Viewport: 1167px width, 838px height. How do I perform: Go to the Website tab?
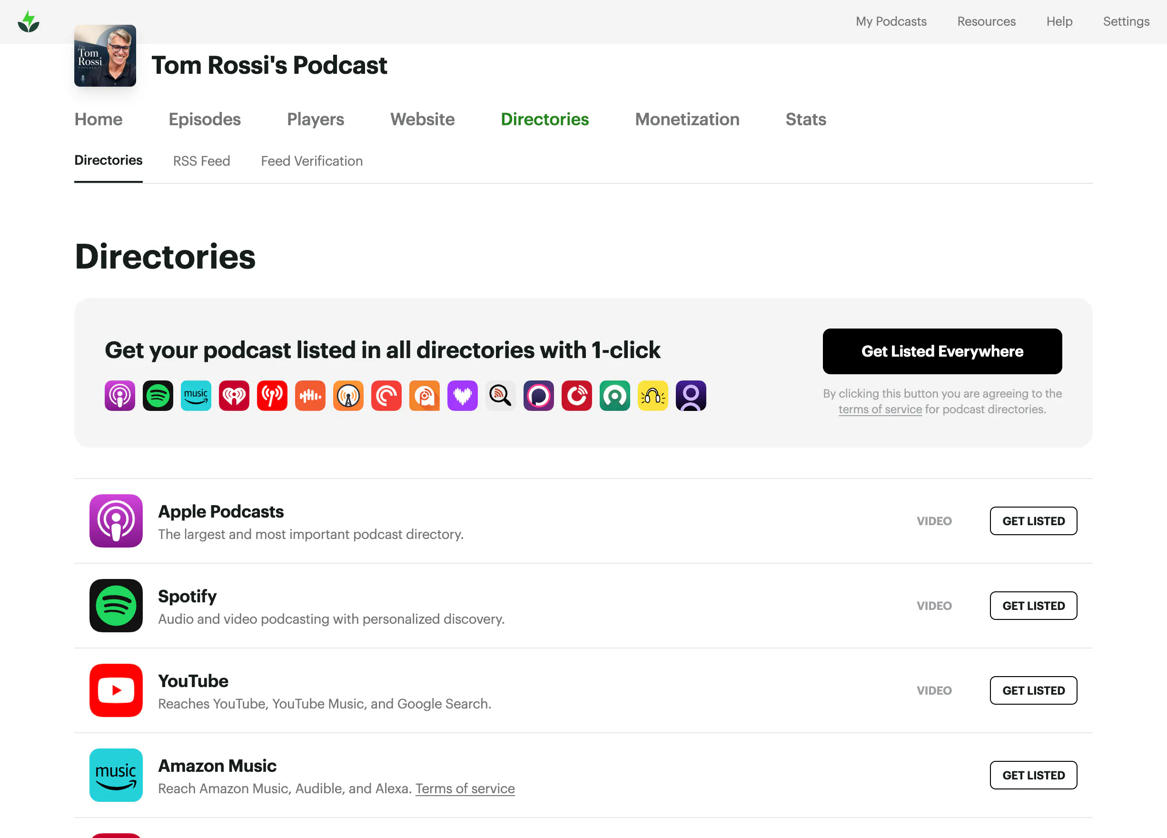pos(423,120)
